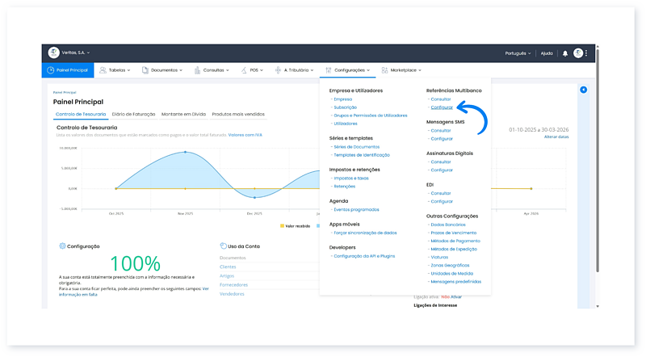Click the Ajuda link in header
Image resolution: width=646 pixels, height=357 pixels.
(547, 53)
